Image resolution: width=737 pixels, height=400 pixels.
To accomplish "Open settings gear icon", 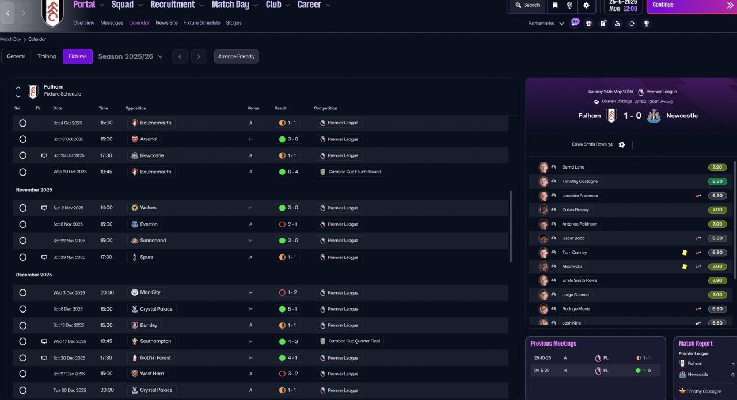I will (x=586, y=5).
